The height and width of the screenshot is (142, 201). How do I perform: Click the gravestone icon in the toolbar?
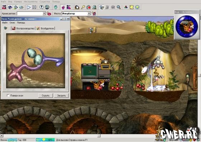tap(94, 7)
